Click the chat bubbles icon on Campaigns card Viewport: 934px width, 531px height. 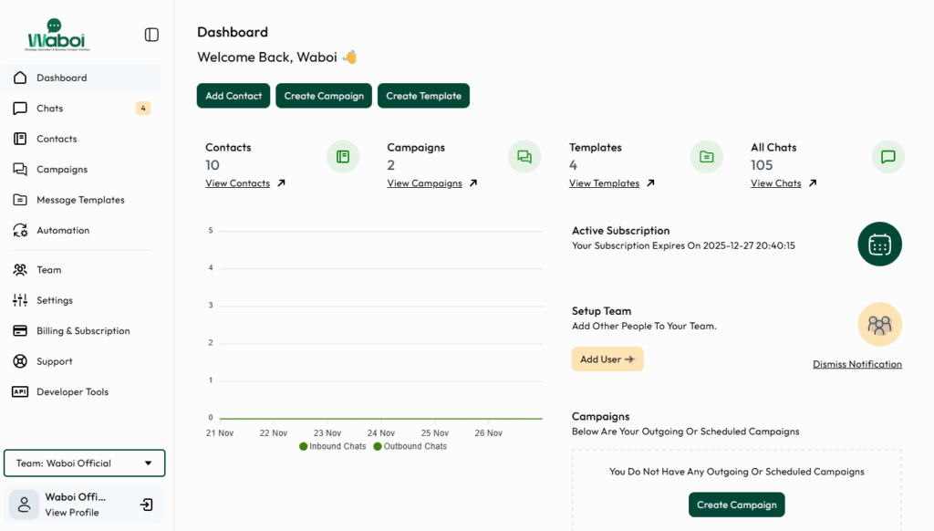click(x=524, y=156)
